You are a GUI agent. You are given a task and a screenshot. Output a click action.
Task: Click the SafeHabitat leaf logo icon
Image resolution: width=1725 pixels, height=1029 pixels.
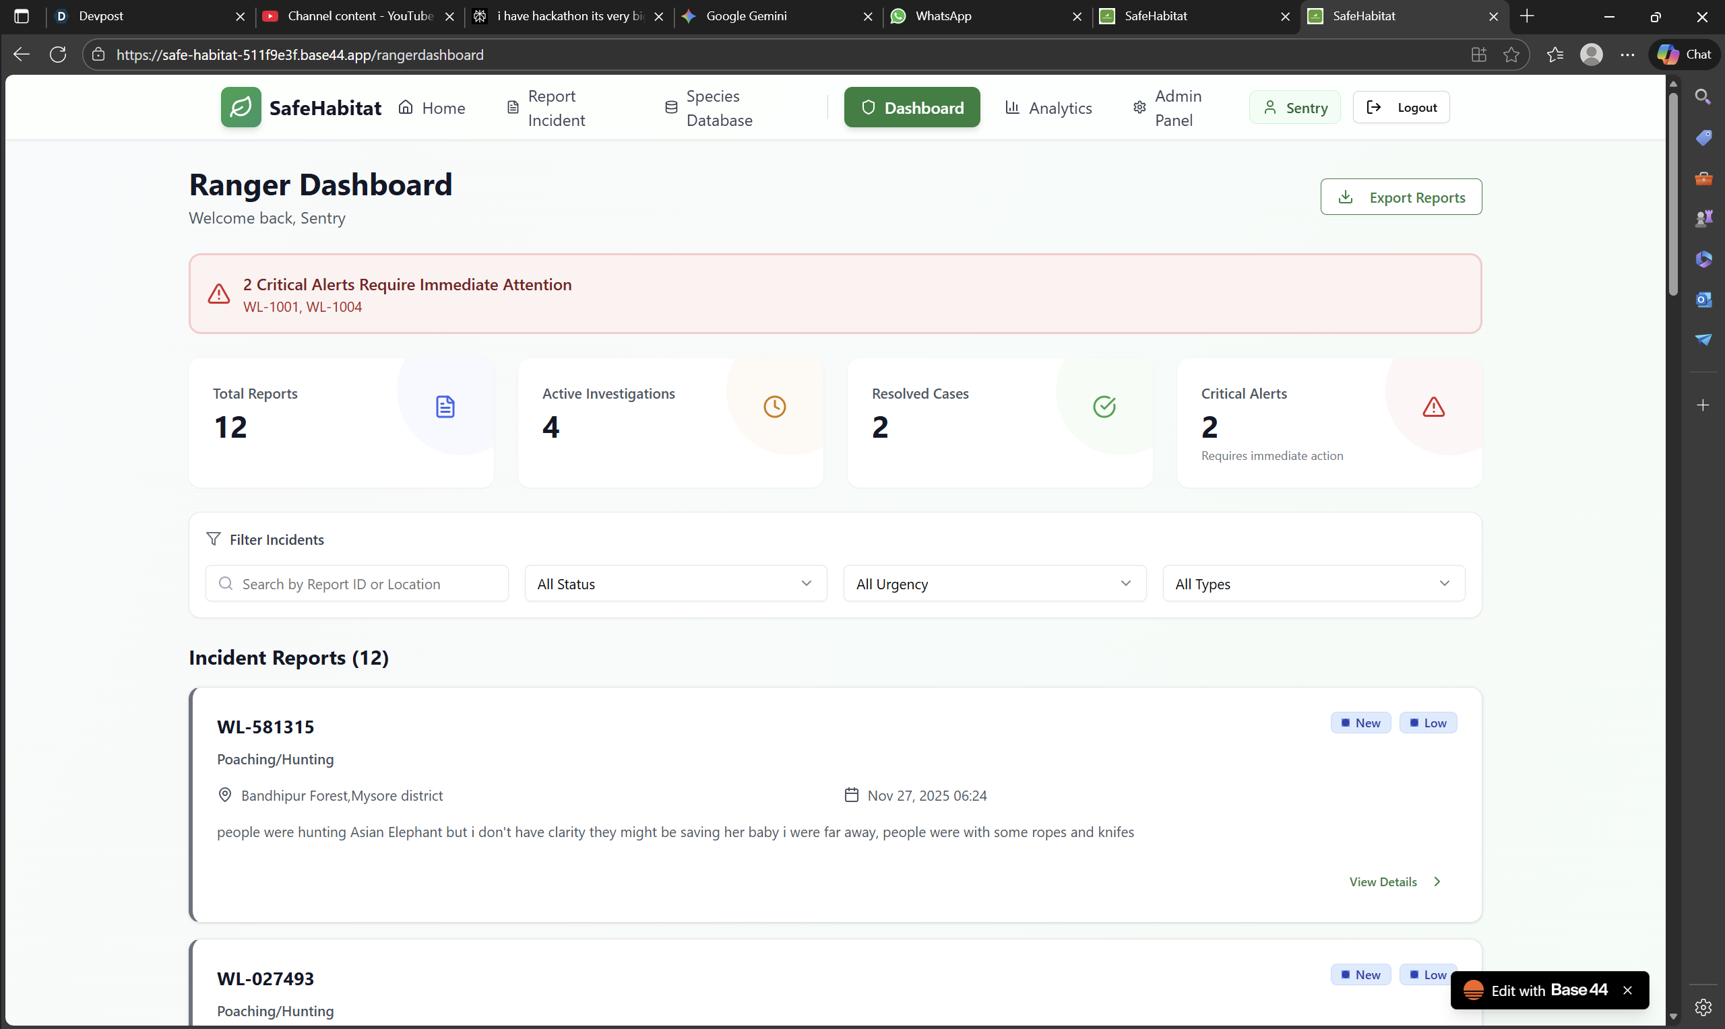pyautogui.click(x=241, y=108)
